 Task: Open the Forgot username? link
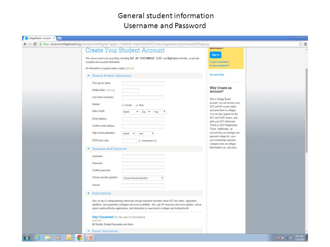coord(219,62)
